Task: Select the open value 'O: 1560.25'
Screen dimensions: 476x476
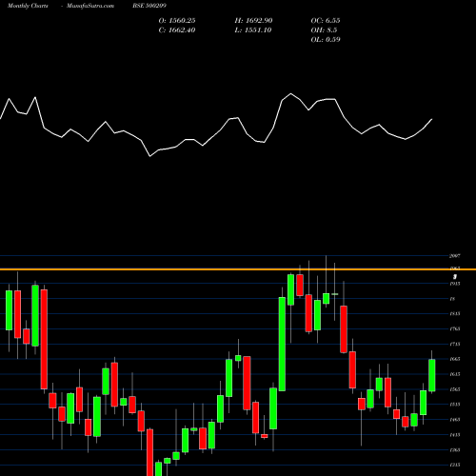Action: click(x=177, y=21)
